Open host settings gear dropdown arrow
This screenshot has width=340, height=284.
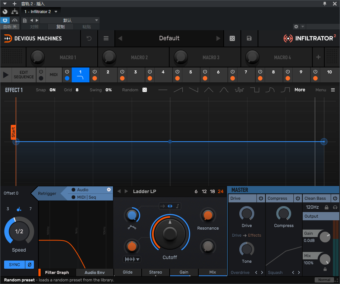tap(303, 27)
